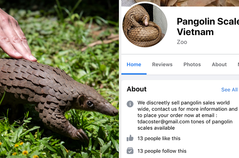Click the See All link
The width and height of the screenshot is (239, 158).
click(229, 90)
